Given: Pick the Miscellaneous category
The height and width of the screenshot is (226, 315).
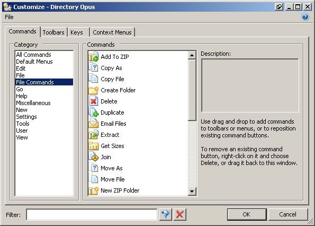Looking at the screenshot, I should pyautogui.click(x=33, y=103).
